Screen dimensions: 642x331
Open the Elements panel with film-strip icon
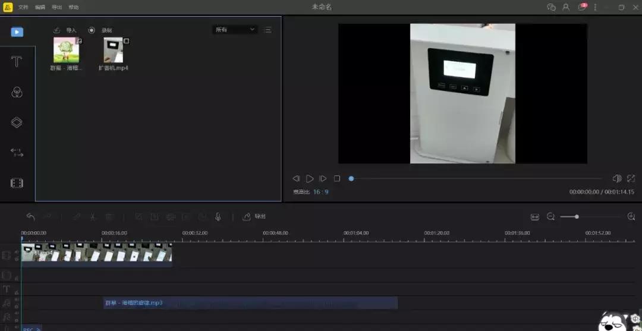pyautogui.click(x=17, y=183)
